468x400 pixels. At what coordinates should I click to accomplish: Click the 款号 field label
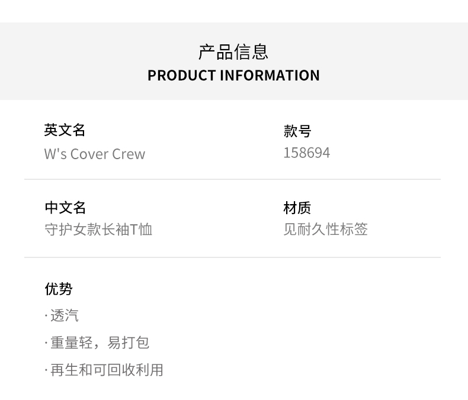[x=297, y=131]
